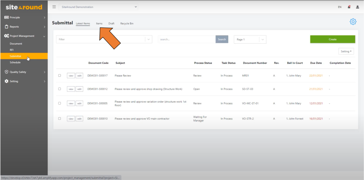Click view for DEMO01-S00012
Image resolution: width=364 pixels, height=180 pixels.
tap(71, 89)
